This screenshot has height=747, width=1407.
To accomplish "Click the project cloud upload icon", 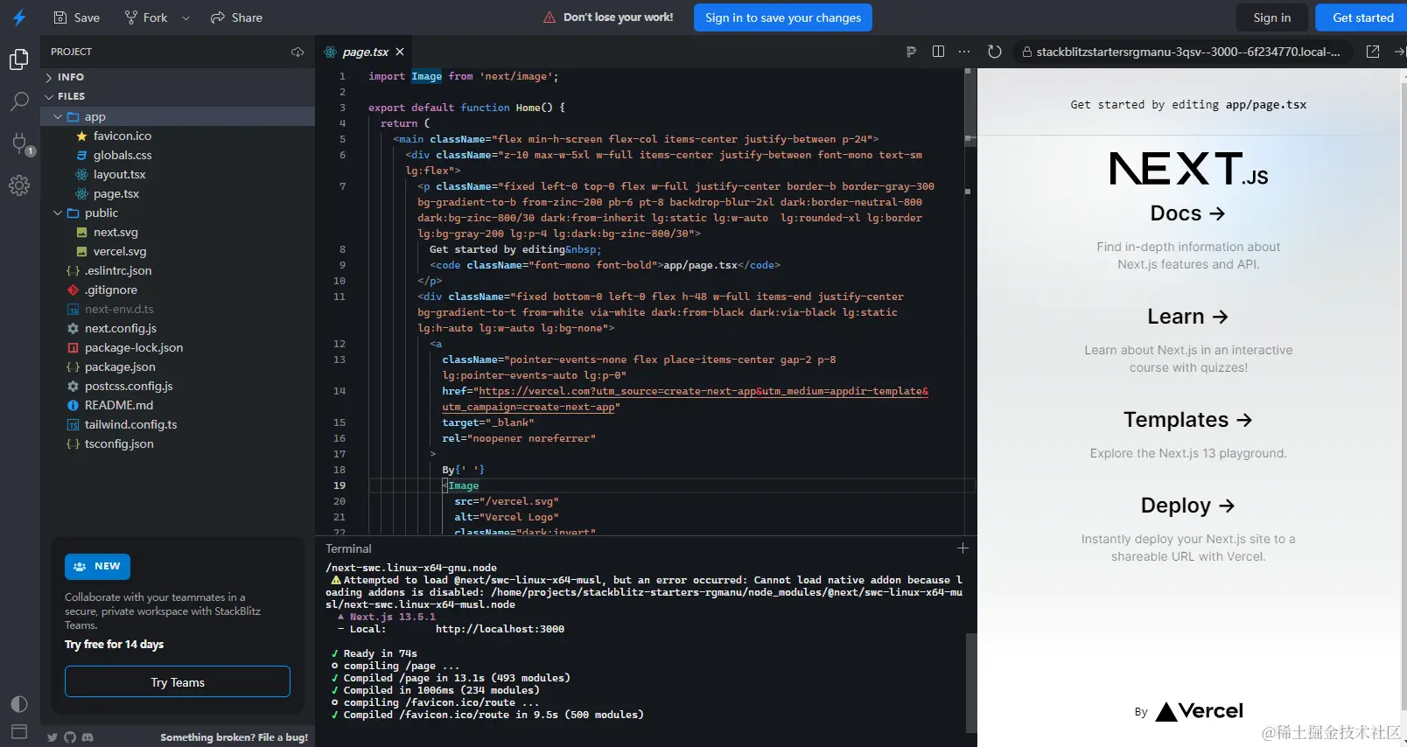I will [297, 52].
